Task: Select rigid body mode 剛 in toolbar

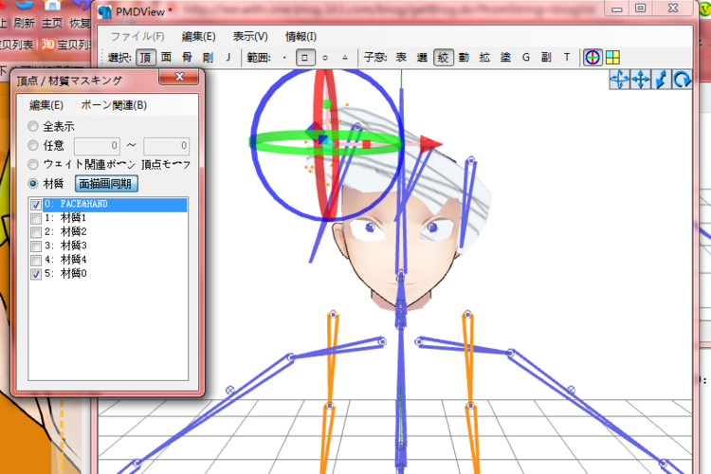Action: pyautogui.click(x=208, y=57)
